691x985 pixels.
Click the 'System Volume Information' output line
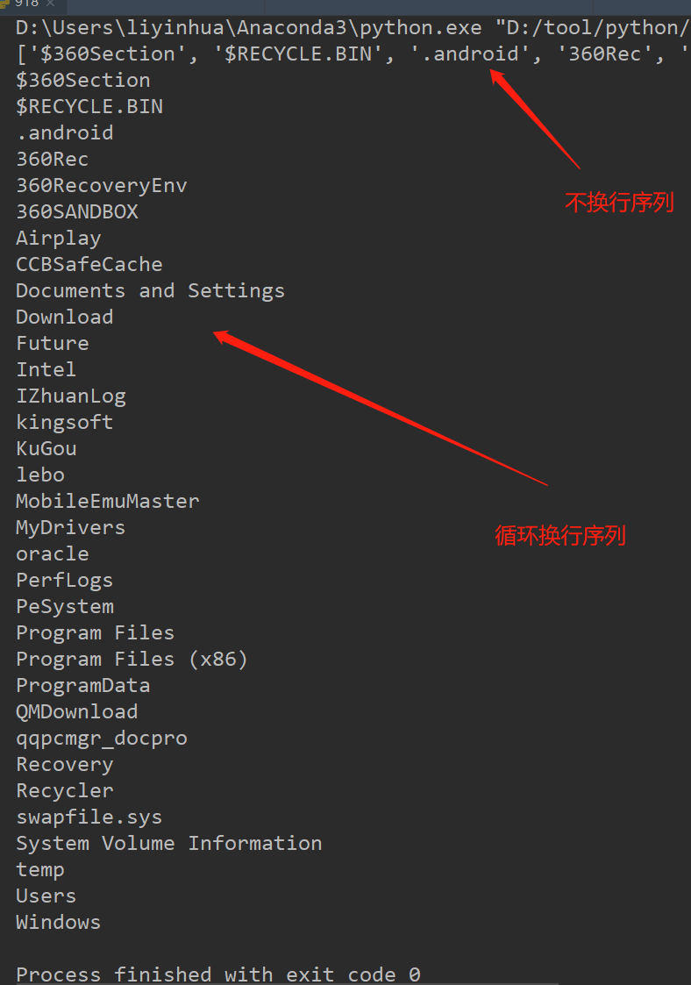pyautogui.click(x=169, y=844)
